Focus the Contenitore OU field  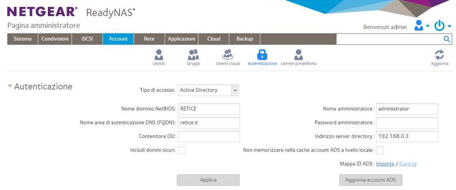(209, 136)
